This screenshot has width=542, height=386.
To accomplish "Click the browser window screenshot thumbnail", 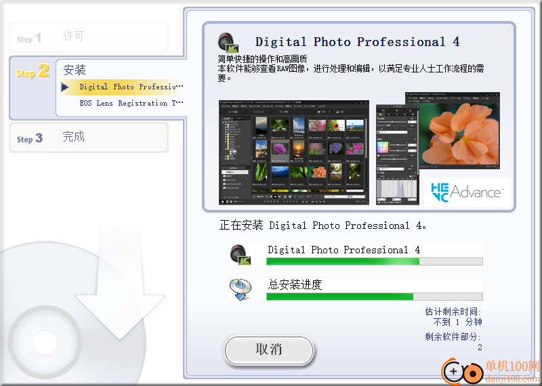I will [x=294, y=152].
